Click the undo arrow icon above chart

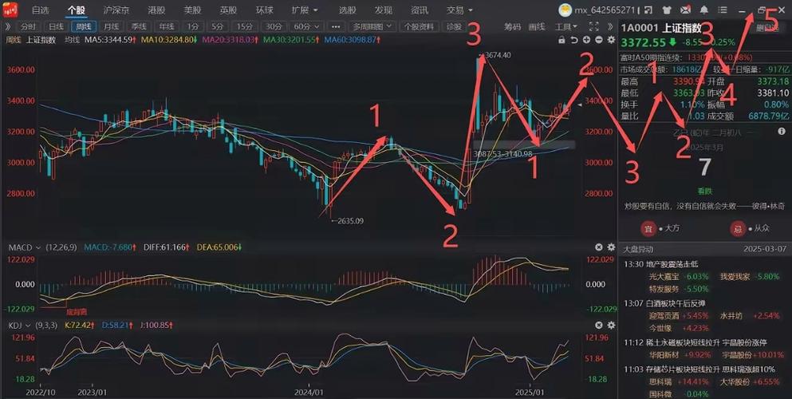[574, 40]
